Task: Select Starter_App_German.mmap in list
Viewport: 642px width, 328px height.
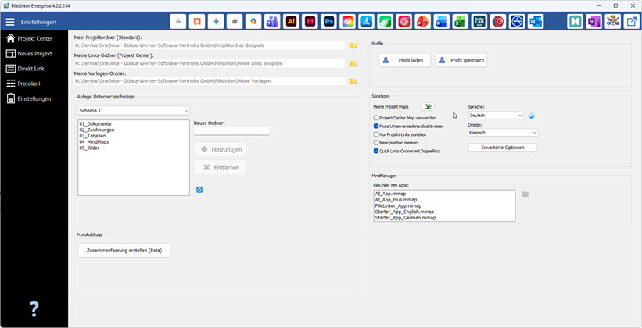Action: [x=405, y=218]
